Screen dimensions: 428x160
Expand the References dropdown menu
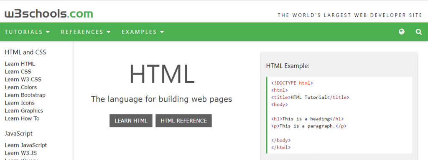click(x=86, y=32)
